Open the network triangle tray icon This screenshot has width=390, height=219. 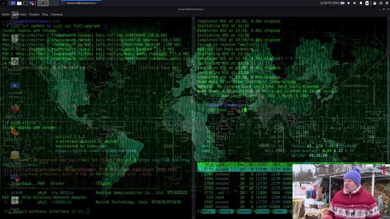click(x=349, y=3)
